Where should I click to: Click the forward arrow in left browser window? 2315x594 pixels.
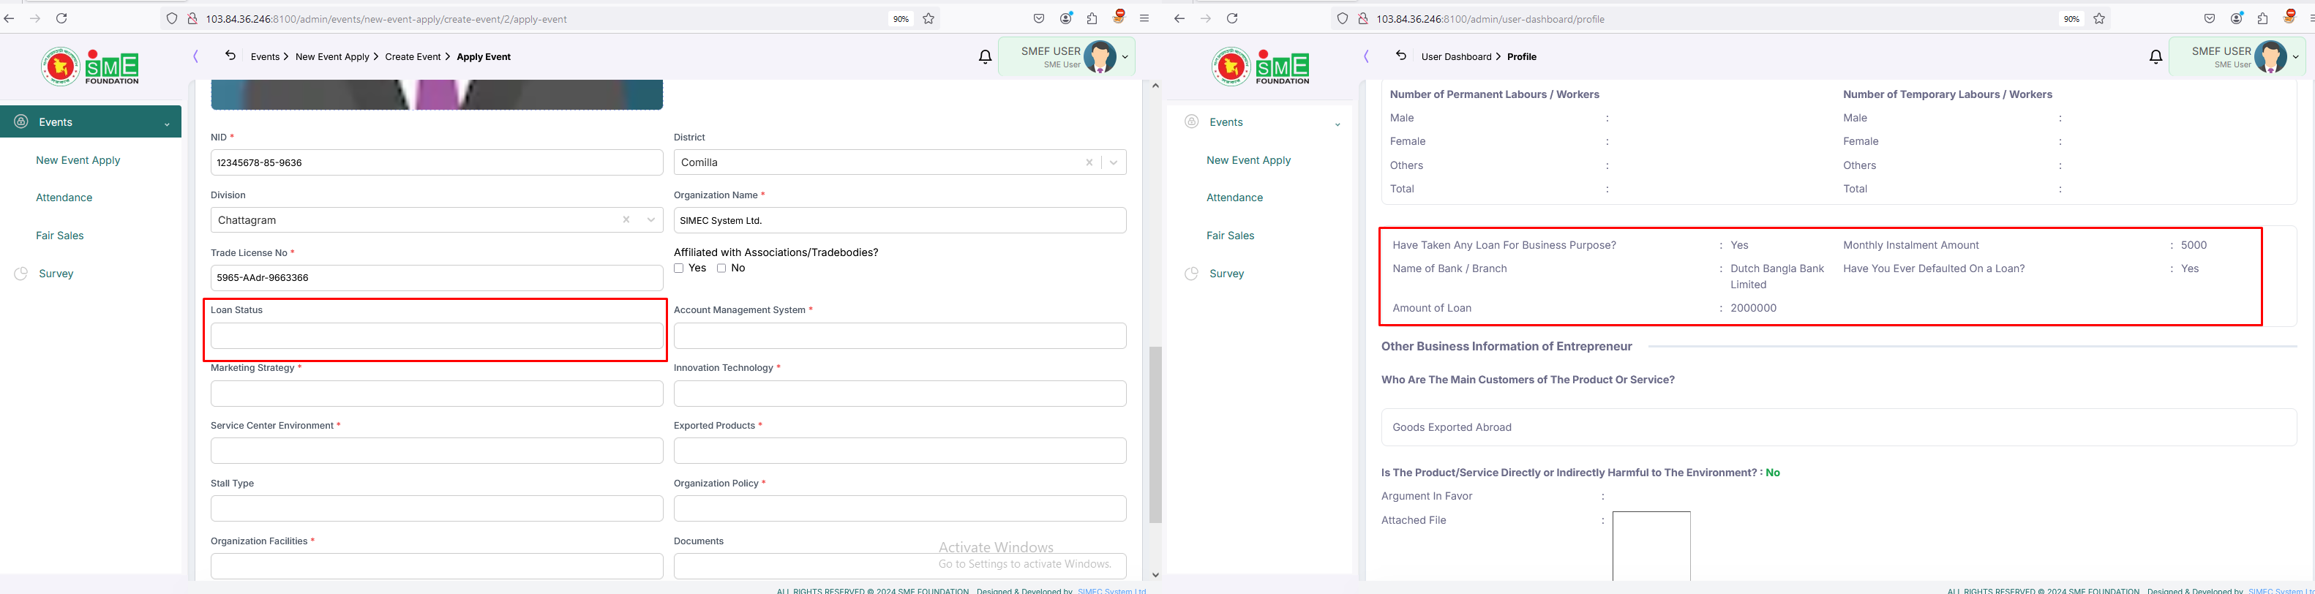(35, 18)
